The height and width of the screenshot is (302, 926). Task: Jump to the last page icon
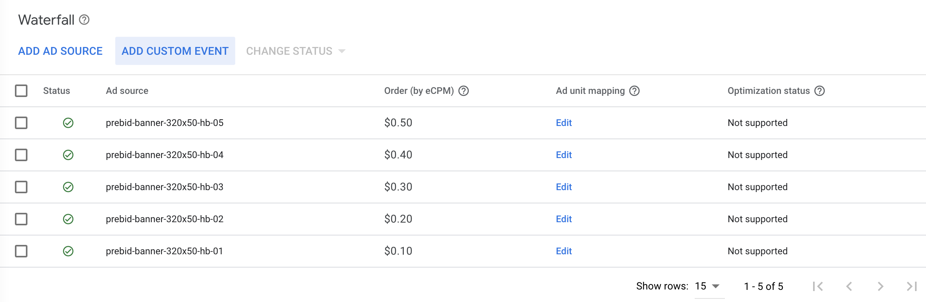[x=911, y=286]
